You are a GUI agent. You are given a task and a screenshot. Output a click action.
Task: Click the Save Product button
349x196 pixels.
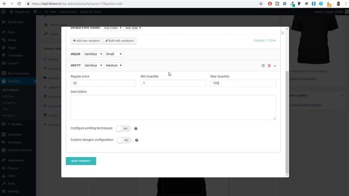pos(81,161)
